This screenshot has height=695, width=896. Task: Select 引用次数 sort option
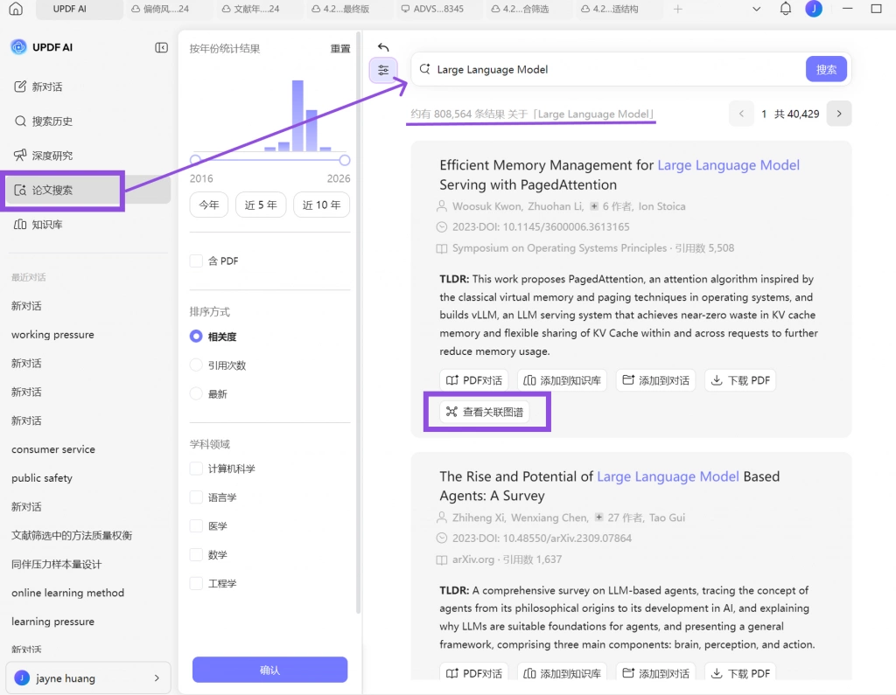pos(196,365)
